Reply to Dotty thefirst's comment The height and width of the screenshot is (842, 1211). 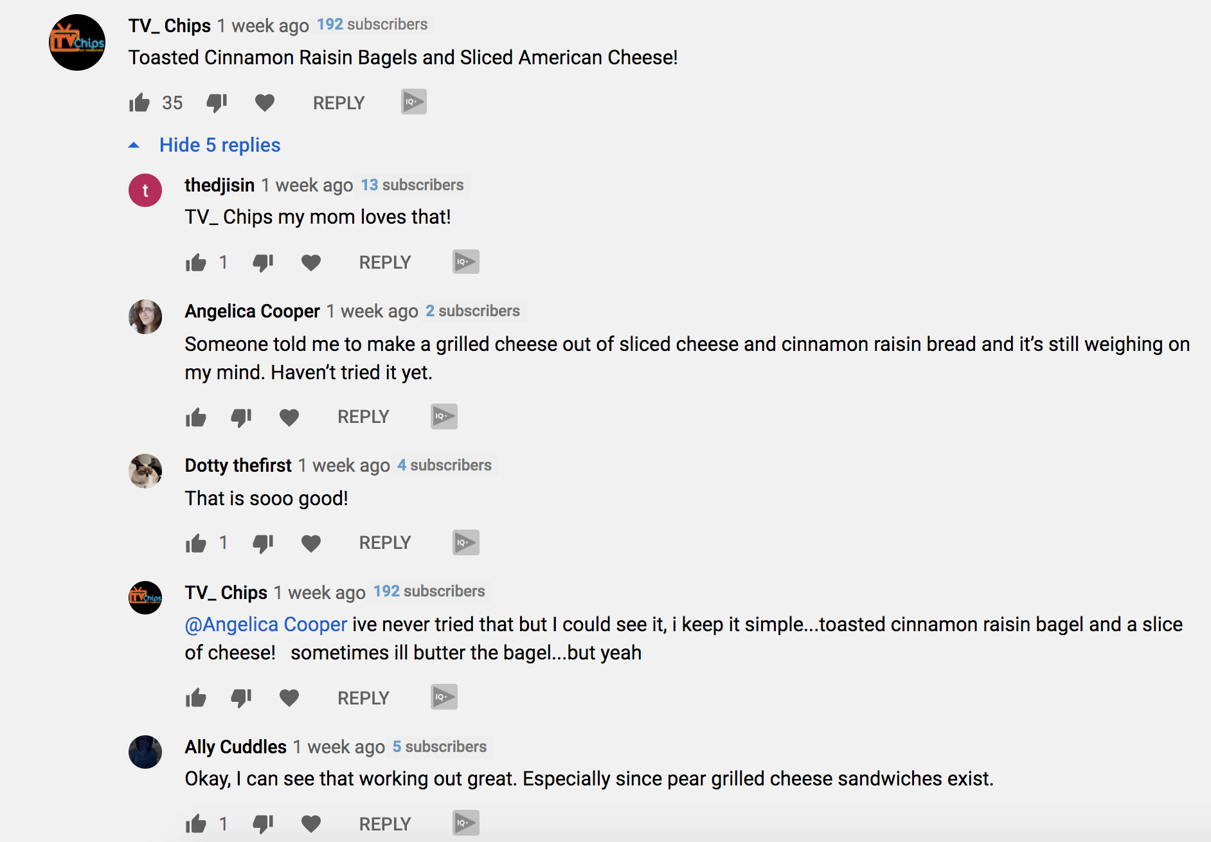click(x=384, y=543)
